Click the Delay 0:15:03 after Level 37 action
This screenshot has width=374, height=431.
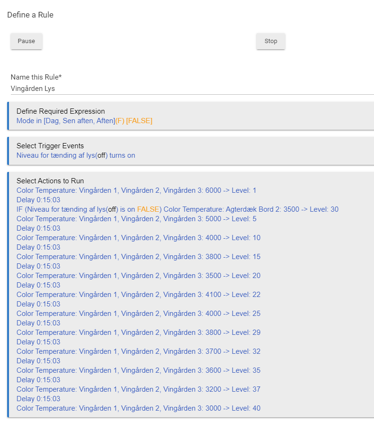38,399
